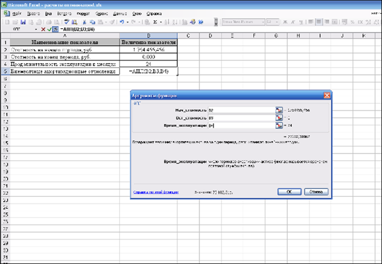Click the Print toolbar icon

click(x=49, y=22)
